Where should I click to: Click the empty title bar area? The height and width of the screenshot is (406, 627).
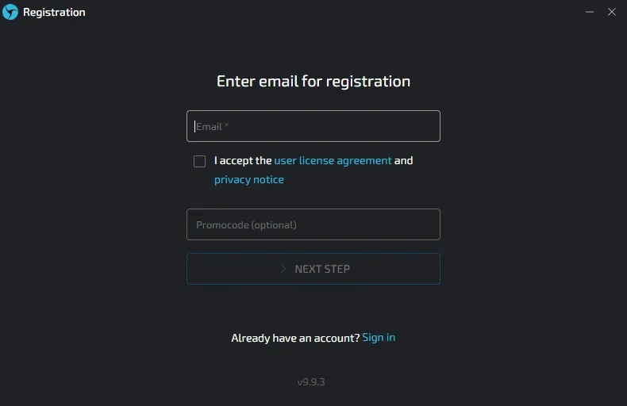317,12
